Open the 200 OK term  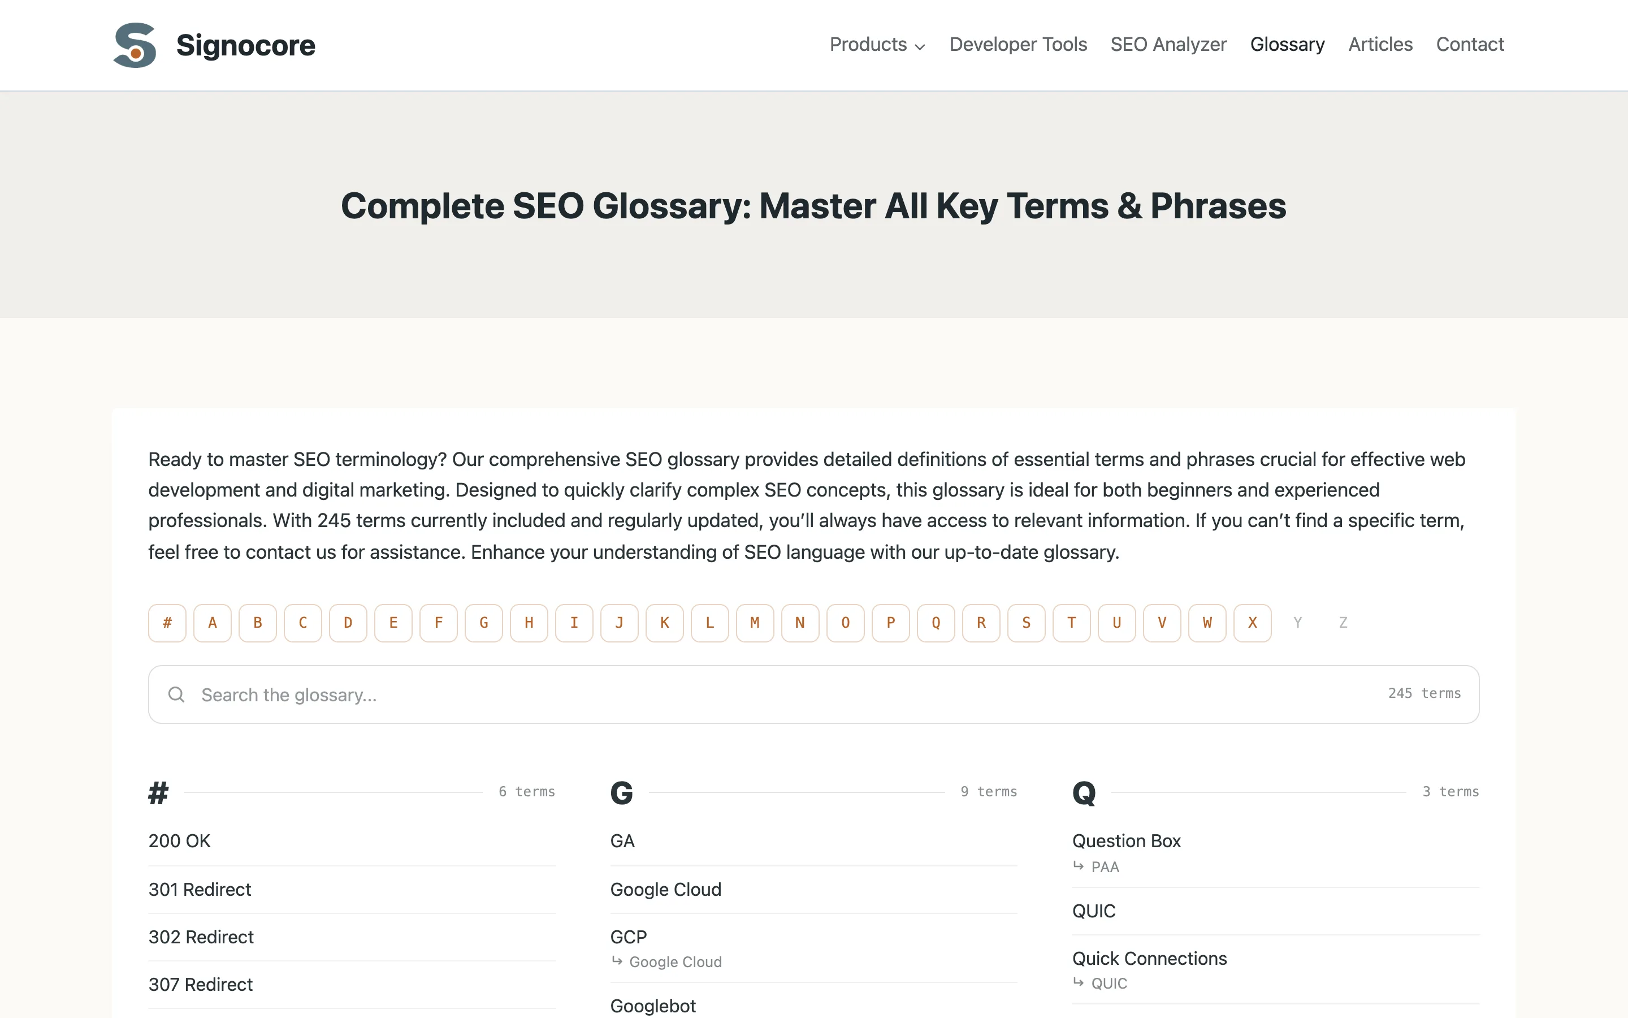[179, 841]
